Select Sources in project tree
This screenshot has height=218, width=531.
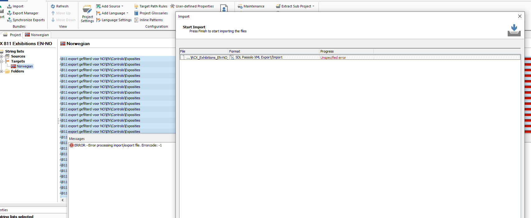click(x=18, y=56)
